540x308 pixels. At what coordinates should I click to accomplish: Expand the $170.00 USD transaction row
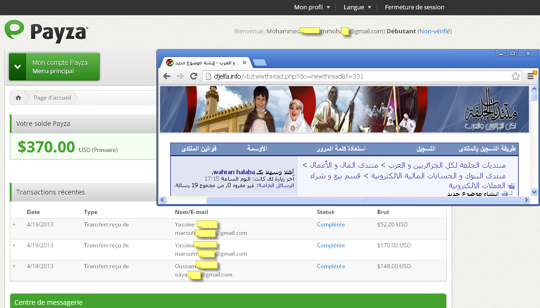coord(14,245)
